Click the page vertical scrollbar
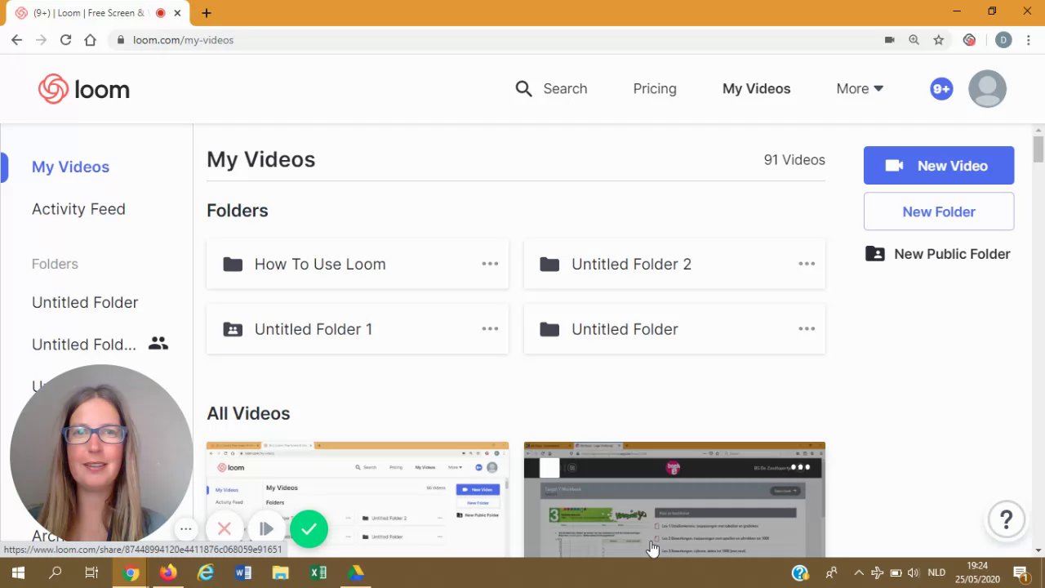The image size is (1045, 588). tap(1038, 149)
